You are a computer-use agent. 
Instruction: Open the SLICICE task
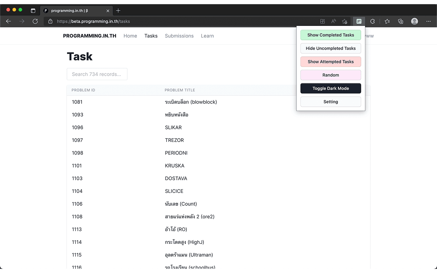pyautogui.click(x=174, y=191)
